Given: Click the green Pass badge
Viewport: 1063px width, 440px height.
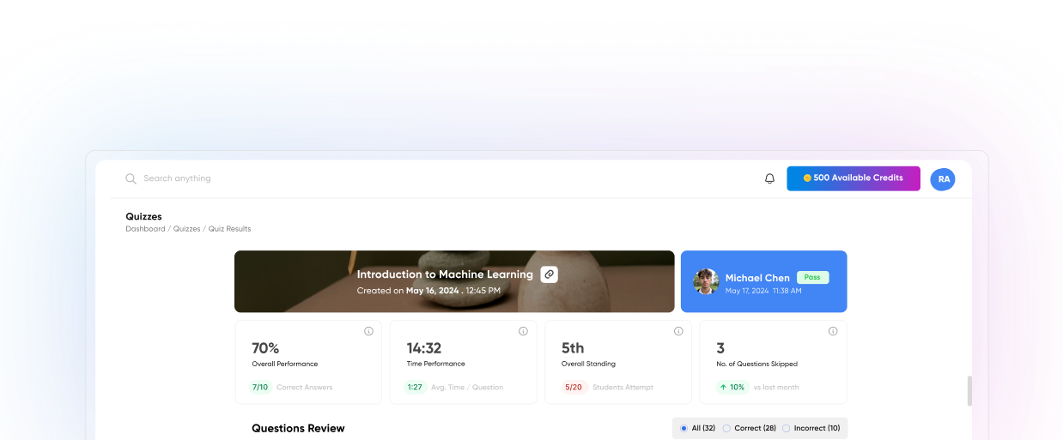Looking at the screenshot, I should pyautogui.click(x=811, y=277).
